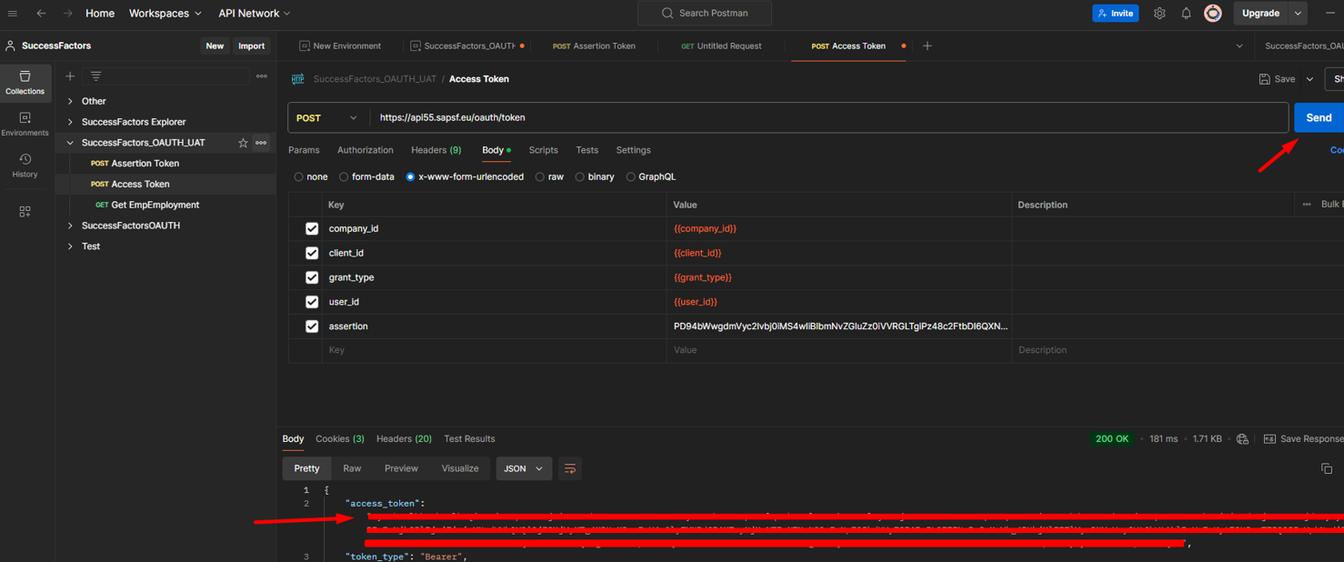Switch to the Params tab

click(304, 150)
